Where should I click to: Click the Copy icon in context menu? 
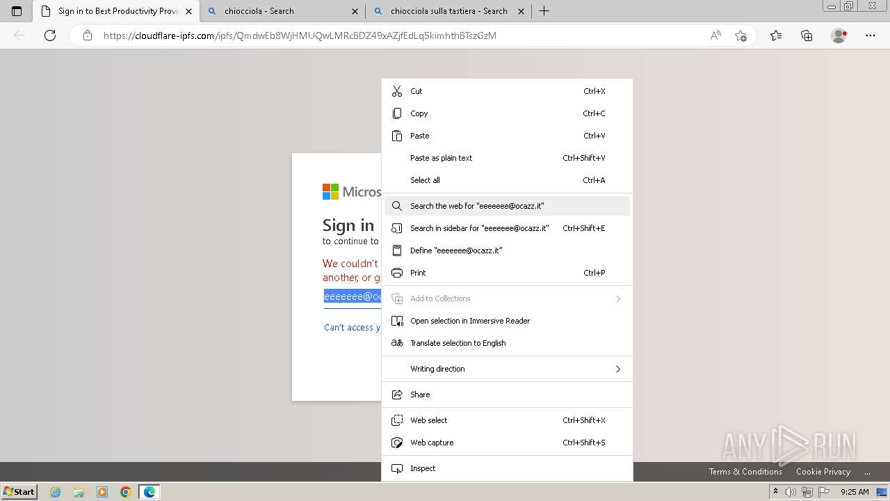pos(397,113)
